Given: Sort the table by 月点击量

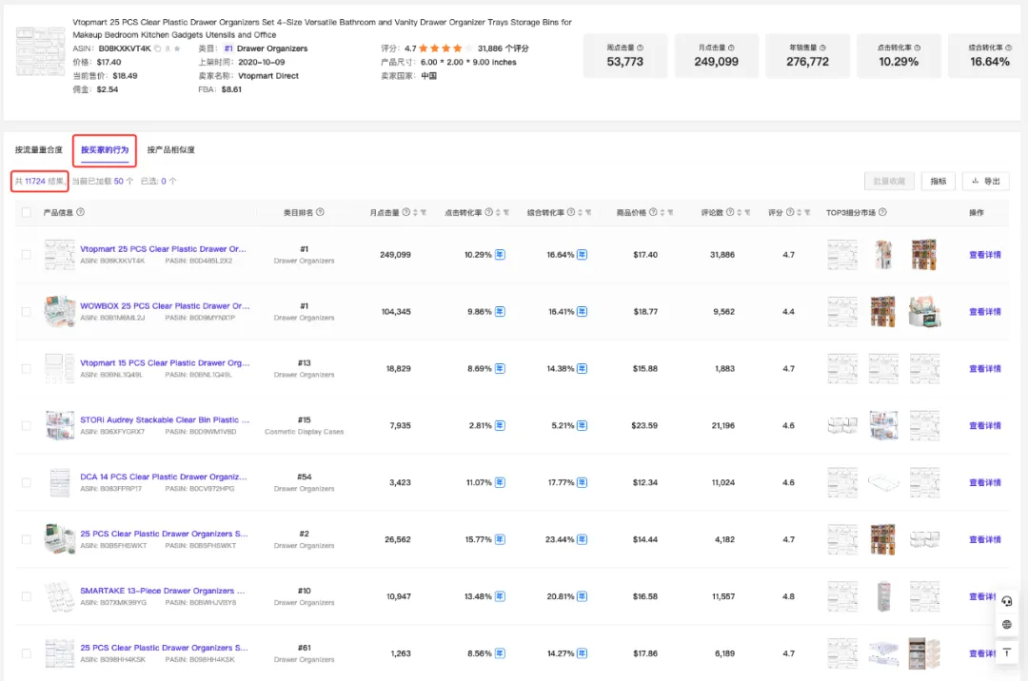Looking at the screenshot, I should 415,212.
